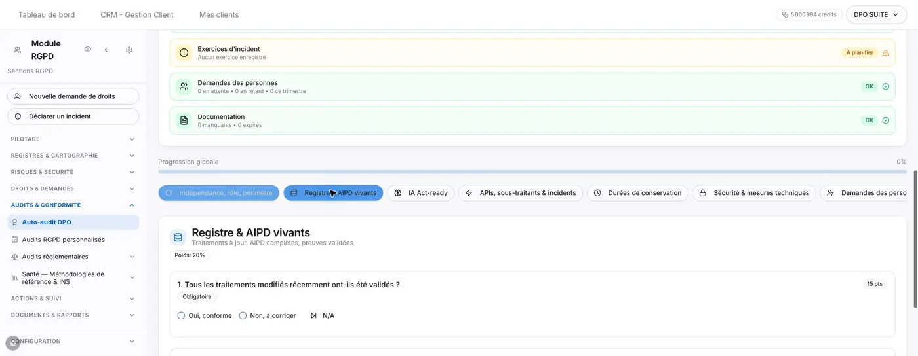Screen dimensions: 918x356
Task: Click the scales icon of Audits réglementaires
Action: point(15,257)
